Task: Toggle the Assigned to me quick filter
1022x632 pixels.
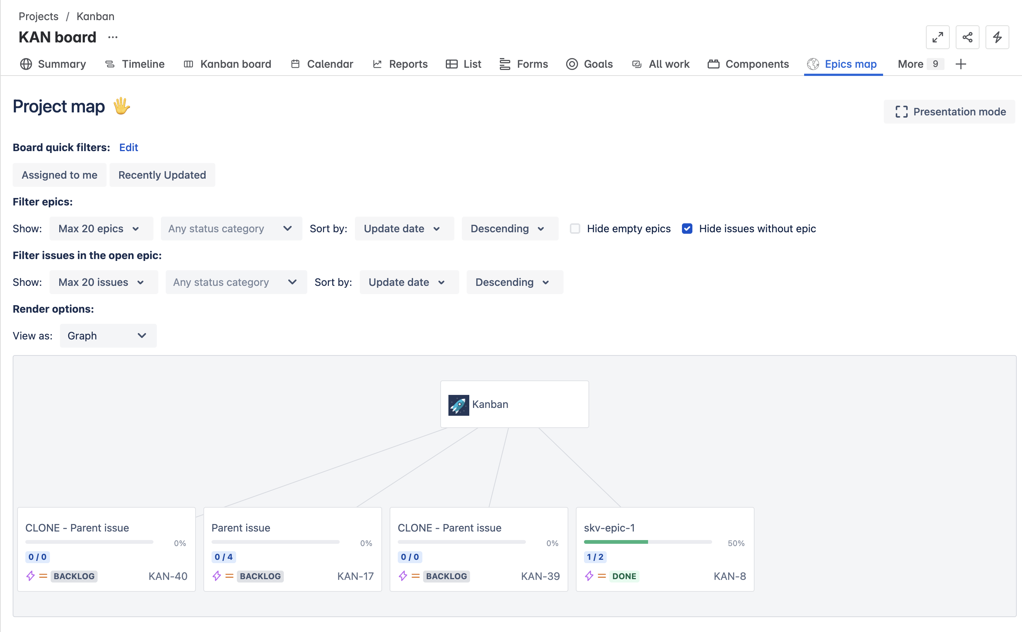Action: point(59,175)
